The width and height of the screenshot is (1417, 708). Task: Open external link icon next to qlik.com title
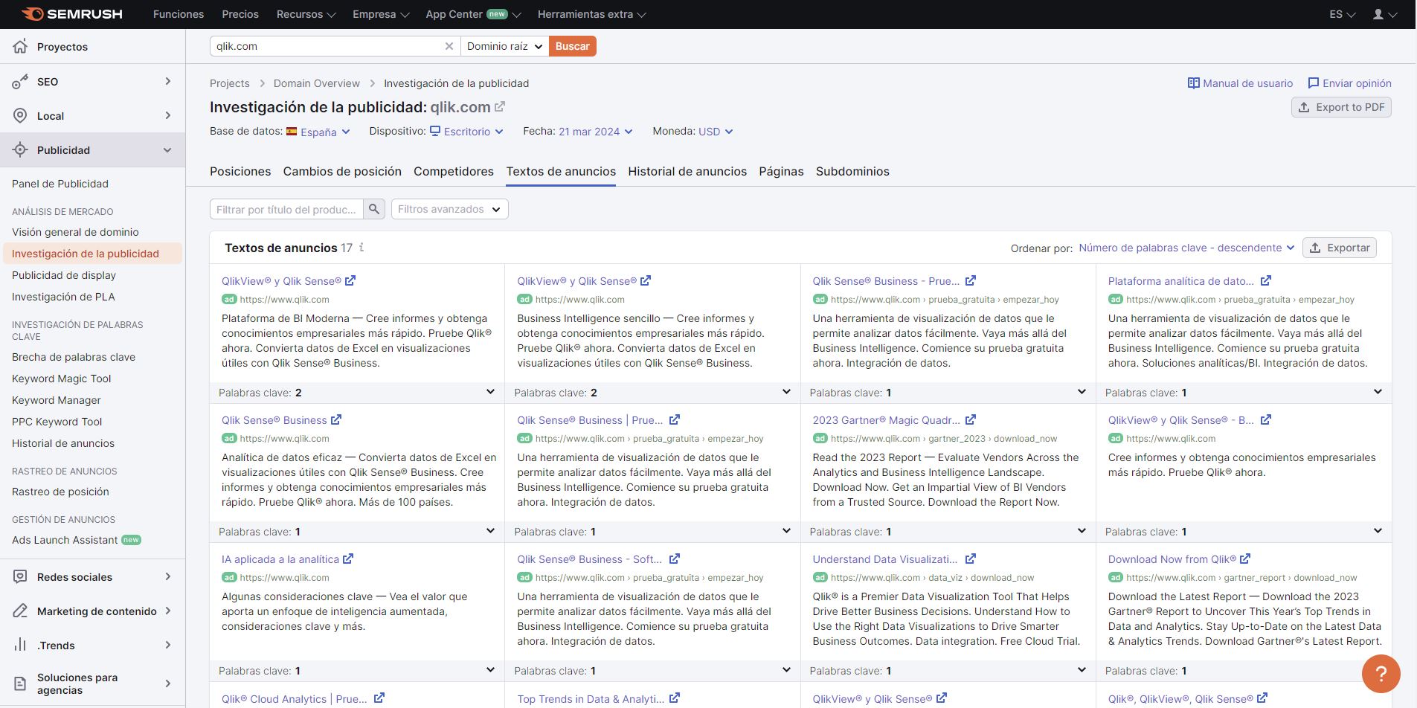coord(500,107)
